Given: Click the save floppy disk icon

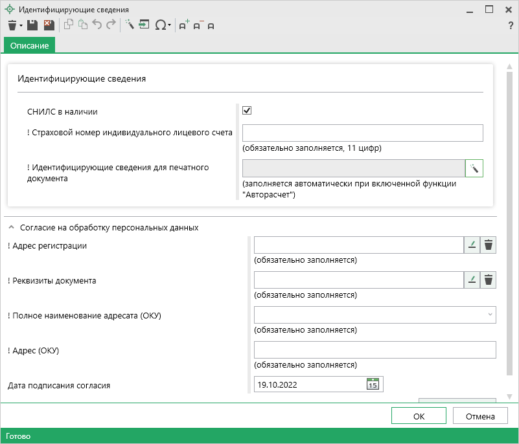Looking at the screenshot, I should 32,25.
